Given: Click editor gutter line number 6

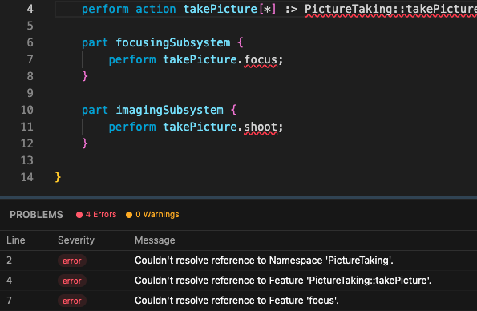Looking at the screenshot, I should (x=30, y=42).
